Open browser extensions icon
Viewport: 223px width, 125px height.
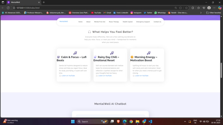(193, 8)
